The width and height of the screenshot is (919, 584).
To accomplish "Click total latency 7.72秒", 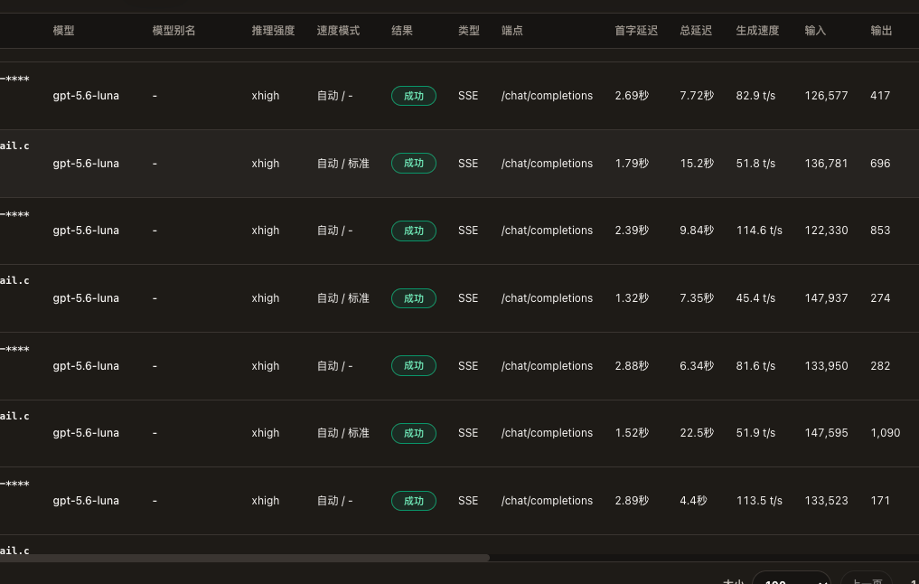I will pyautogui.click(x=697, y=96).
